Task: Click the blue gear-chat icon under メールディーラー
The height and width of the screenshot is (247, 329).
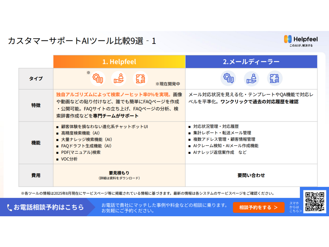Action: (x=228, y=78)
